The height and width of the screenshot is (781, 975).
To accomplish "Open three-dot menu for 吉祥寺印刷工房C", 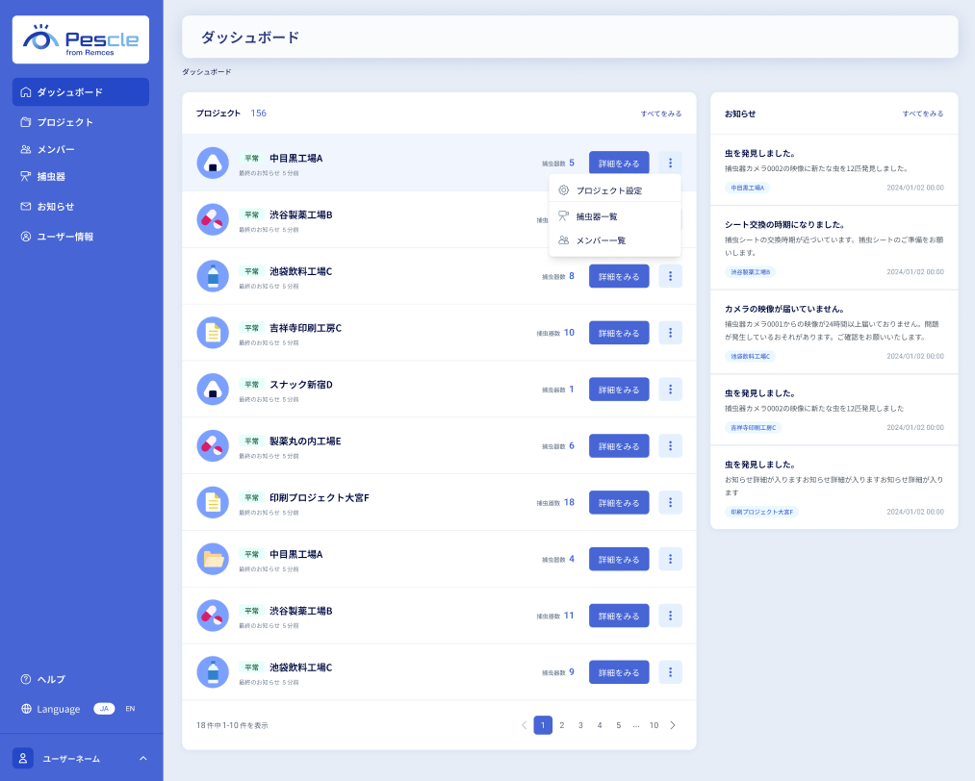I will pyautogui.click(x=670, y=333).
